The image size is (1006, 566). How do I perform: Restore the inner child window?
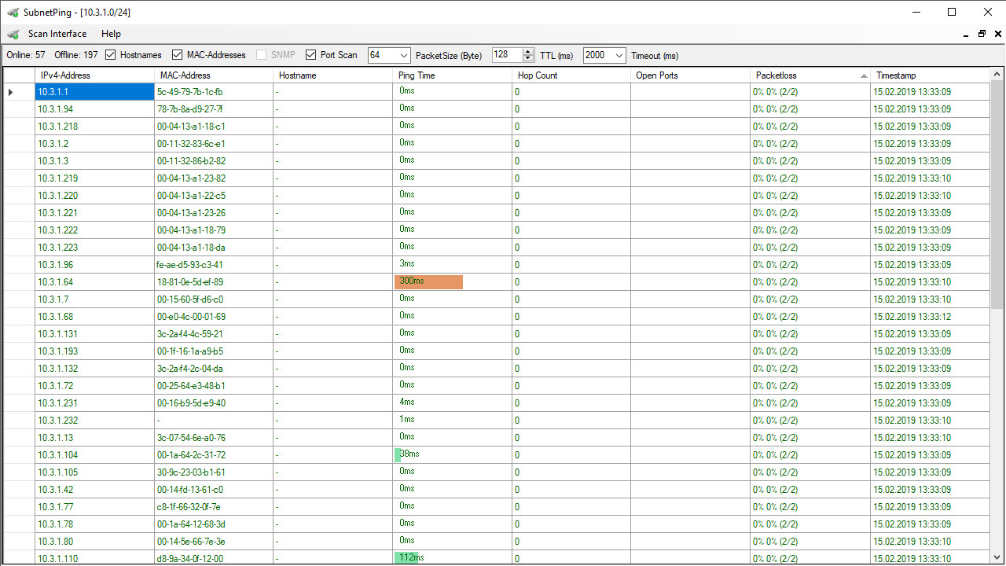tap(982, 34)
